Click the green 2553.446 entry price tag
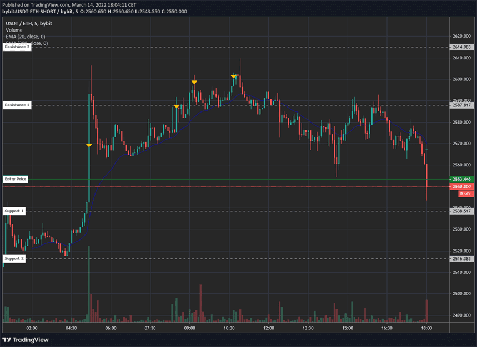 tap(461, 180)
